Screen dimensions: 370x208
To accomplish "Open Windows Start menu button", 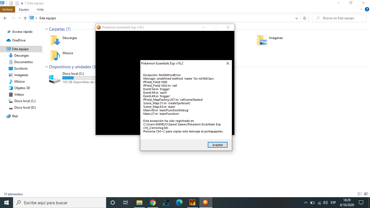I will (7, 203).
